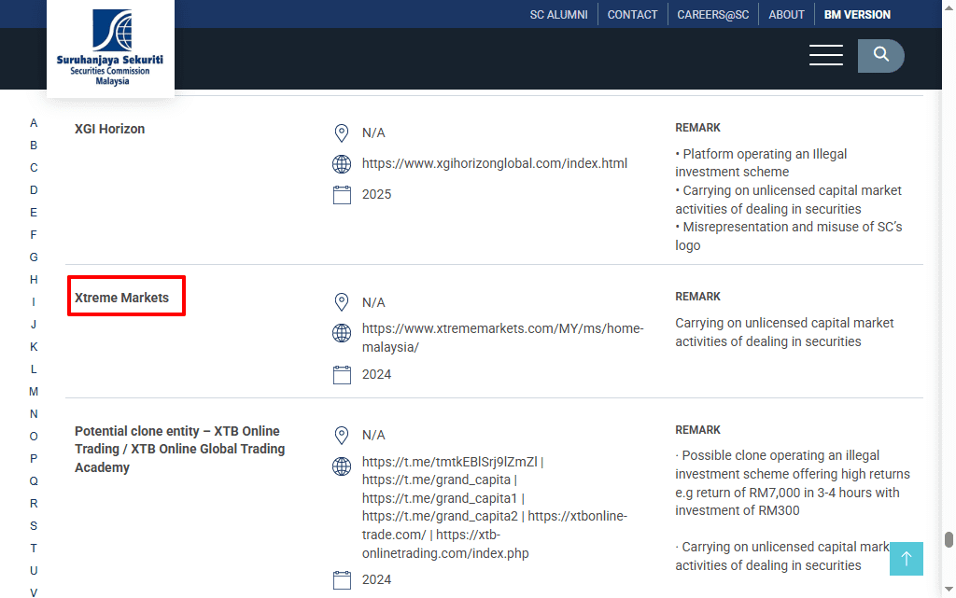The image size is (956, 598).
Task: Open the search magnifier button
Action: coord(880,55)
